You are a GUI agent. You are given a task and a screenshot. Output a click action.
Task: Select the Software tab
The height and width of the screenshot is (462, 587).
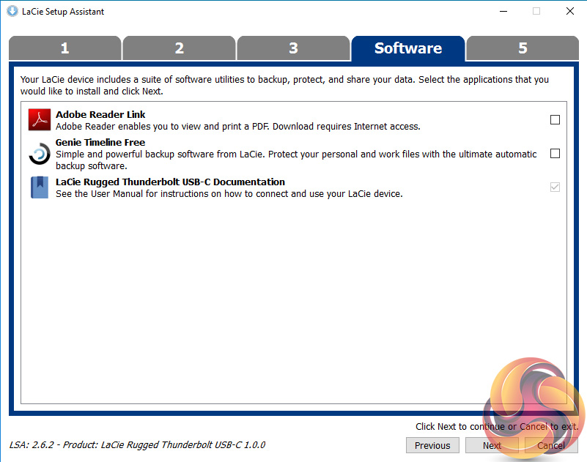point(408,48)
